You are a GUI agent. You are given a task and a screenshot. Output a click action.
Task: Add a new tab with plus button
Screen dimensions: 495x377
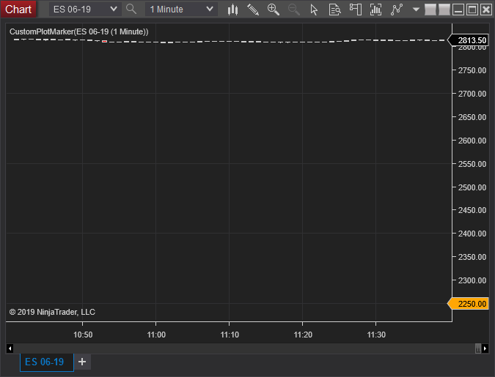[82, 362]
